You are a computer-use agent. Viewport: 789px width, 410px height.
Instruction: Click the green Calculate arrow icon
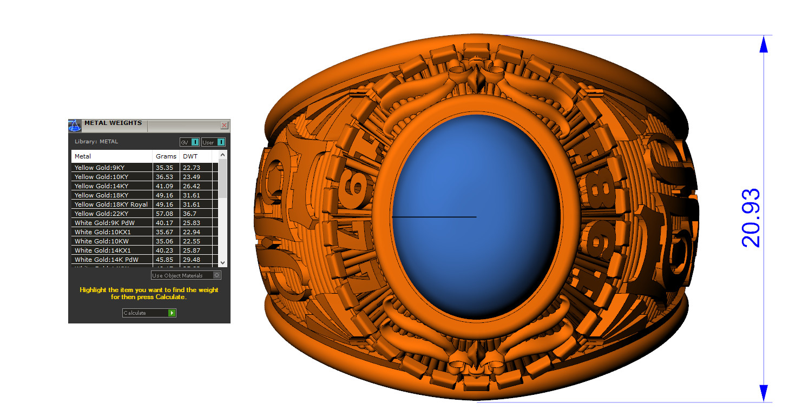coord(172,313)
